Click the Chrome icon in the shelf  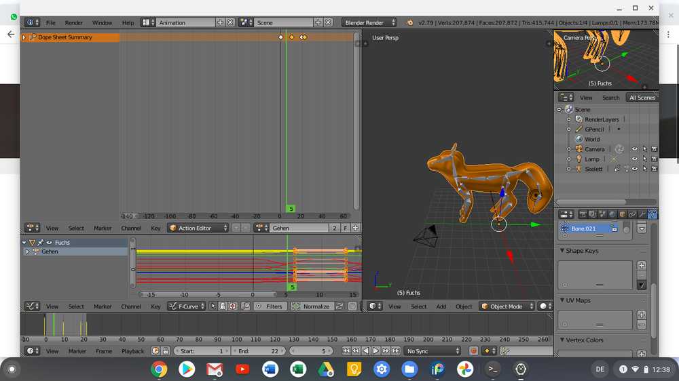(160, 369)
